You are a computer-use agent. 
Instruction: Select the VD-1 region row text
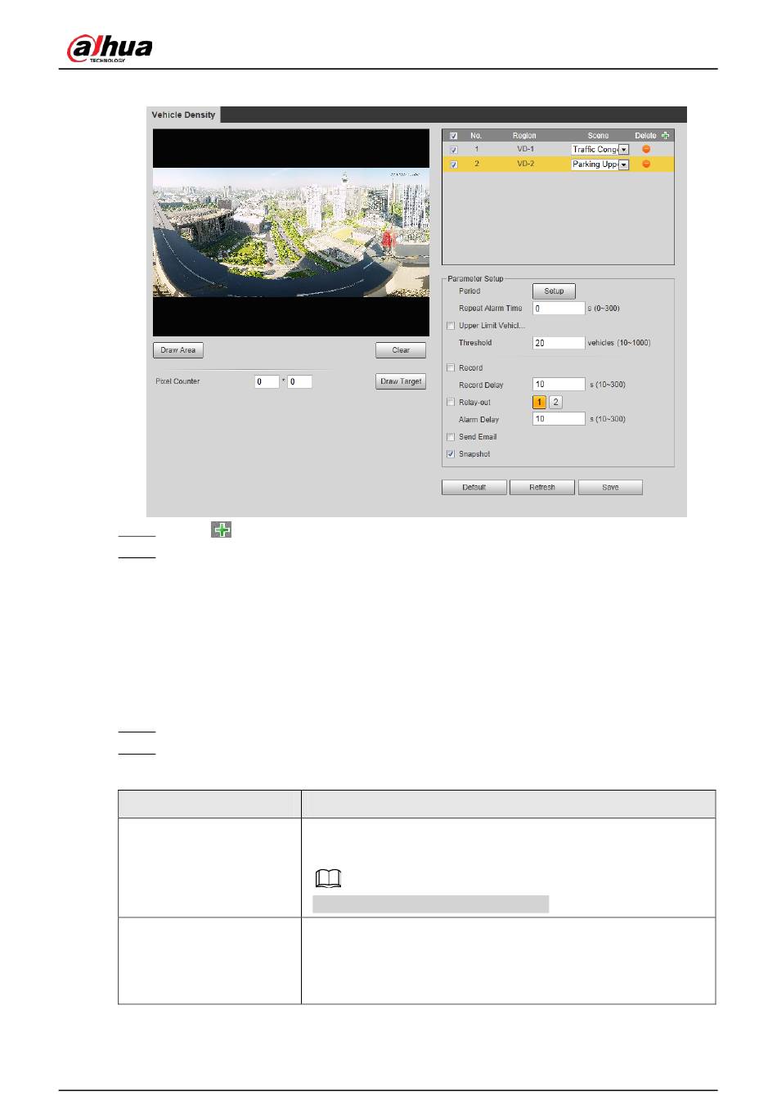[x=525, y=150]
